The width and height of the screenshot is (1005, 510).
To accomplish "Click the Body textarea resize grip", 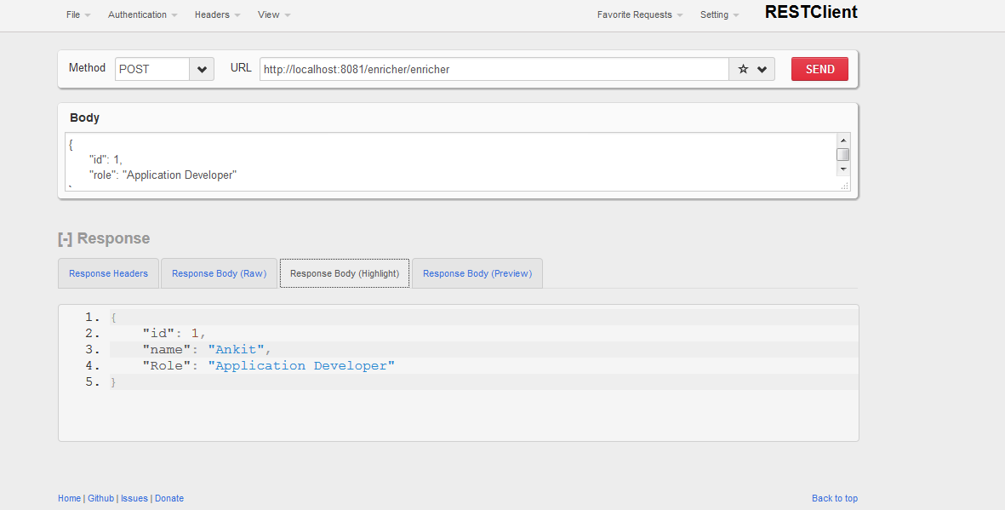I will (x=845, y=186).
